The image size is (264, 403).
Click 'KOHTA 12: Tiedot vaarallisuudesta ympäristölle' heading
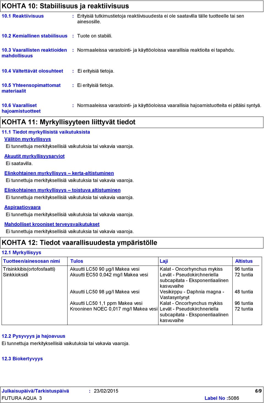[x=79, y=243]
